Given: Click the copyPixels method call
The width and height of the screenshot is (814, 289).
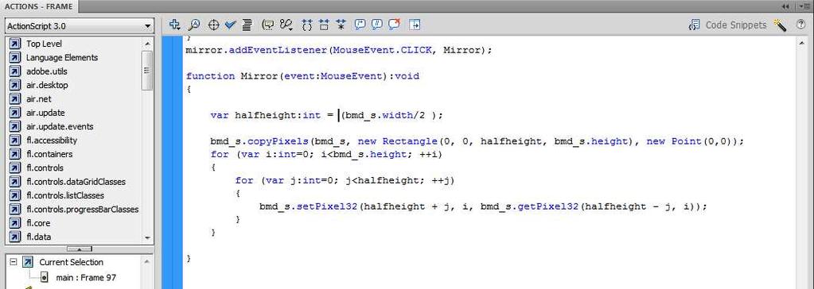Looking at the screenshot, I should coord(278,141).
